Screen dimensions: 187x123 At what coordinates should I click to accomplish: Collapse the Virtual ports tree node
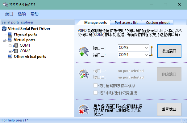pyautogui.click(x=4, y=40)
